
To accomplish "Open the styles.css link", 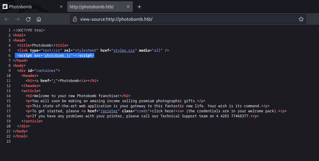I will (125, 50).
